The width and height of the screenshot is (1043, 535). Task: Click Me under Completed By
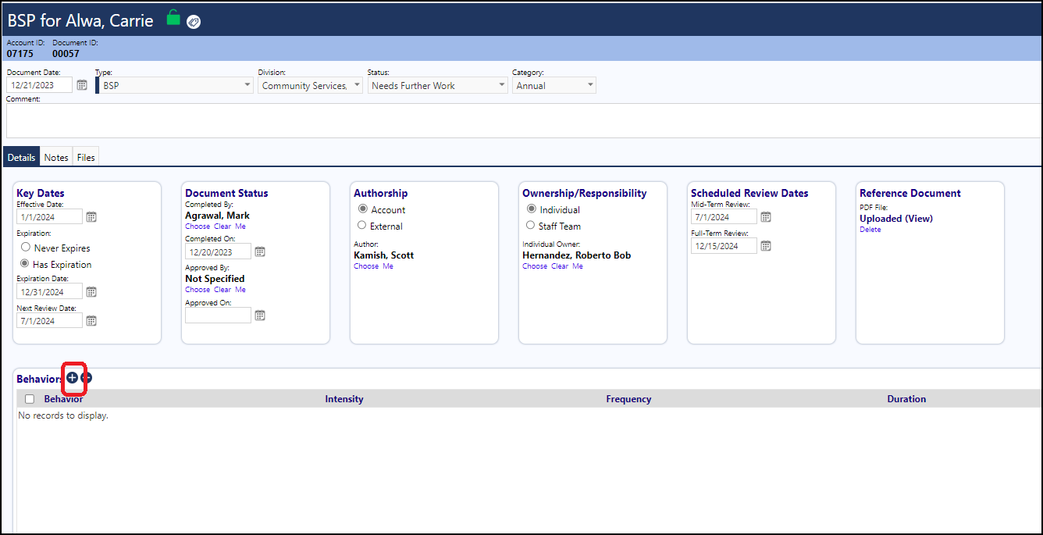(x=240, y=226)
